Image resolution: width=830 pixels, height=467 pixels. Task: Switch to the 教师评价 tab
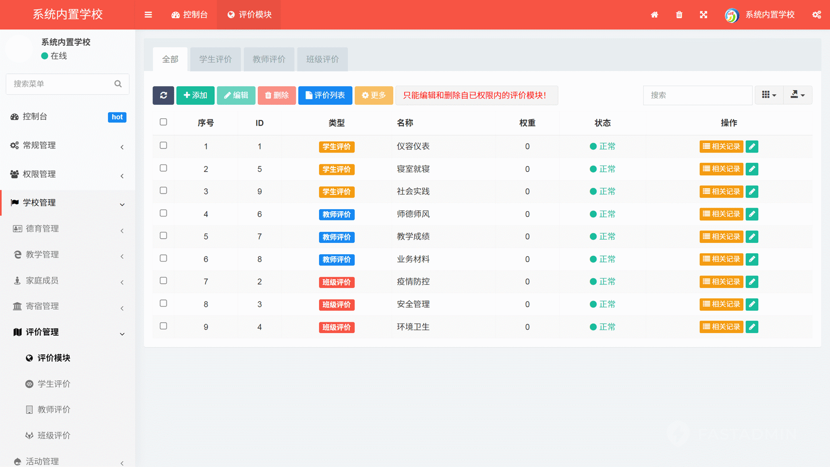pyautogui.click(x=269, y=60)
